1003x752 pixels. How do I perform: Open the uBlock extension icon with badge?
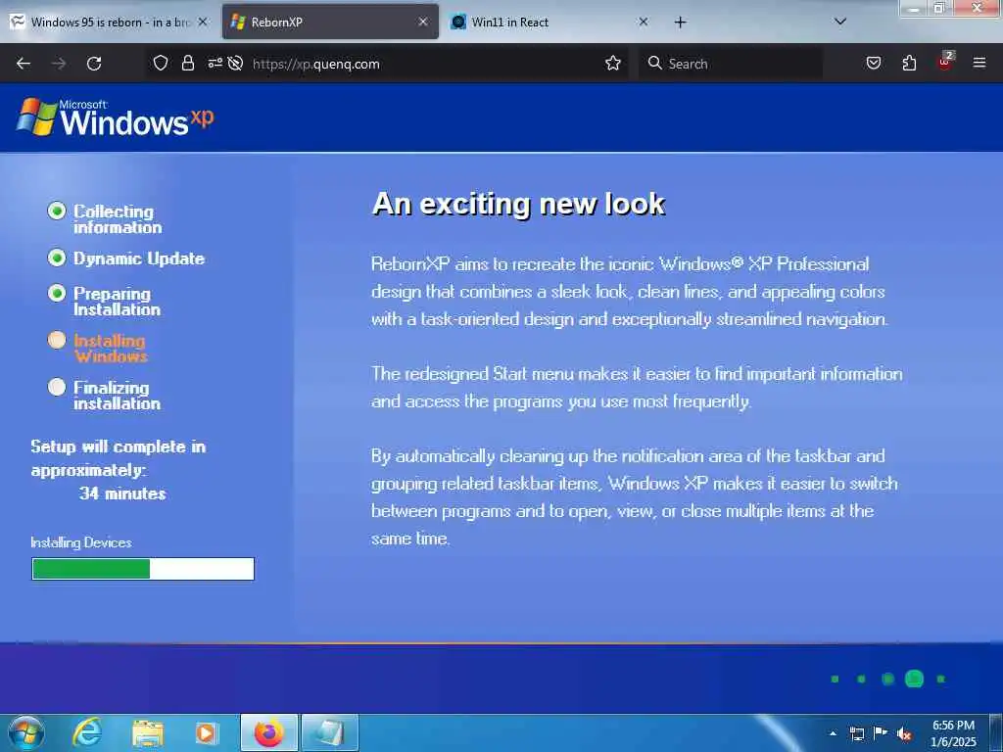[945, 62]
